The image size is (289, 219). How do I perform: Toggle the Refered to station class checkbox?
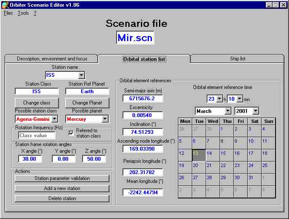[x=71, y=133]
